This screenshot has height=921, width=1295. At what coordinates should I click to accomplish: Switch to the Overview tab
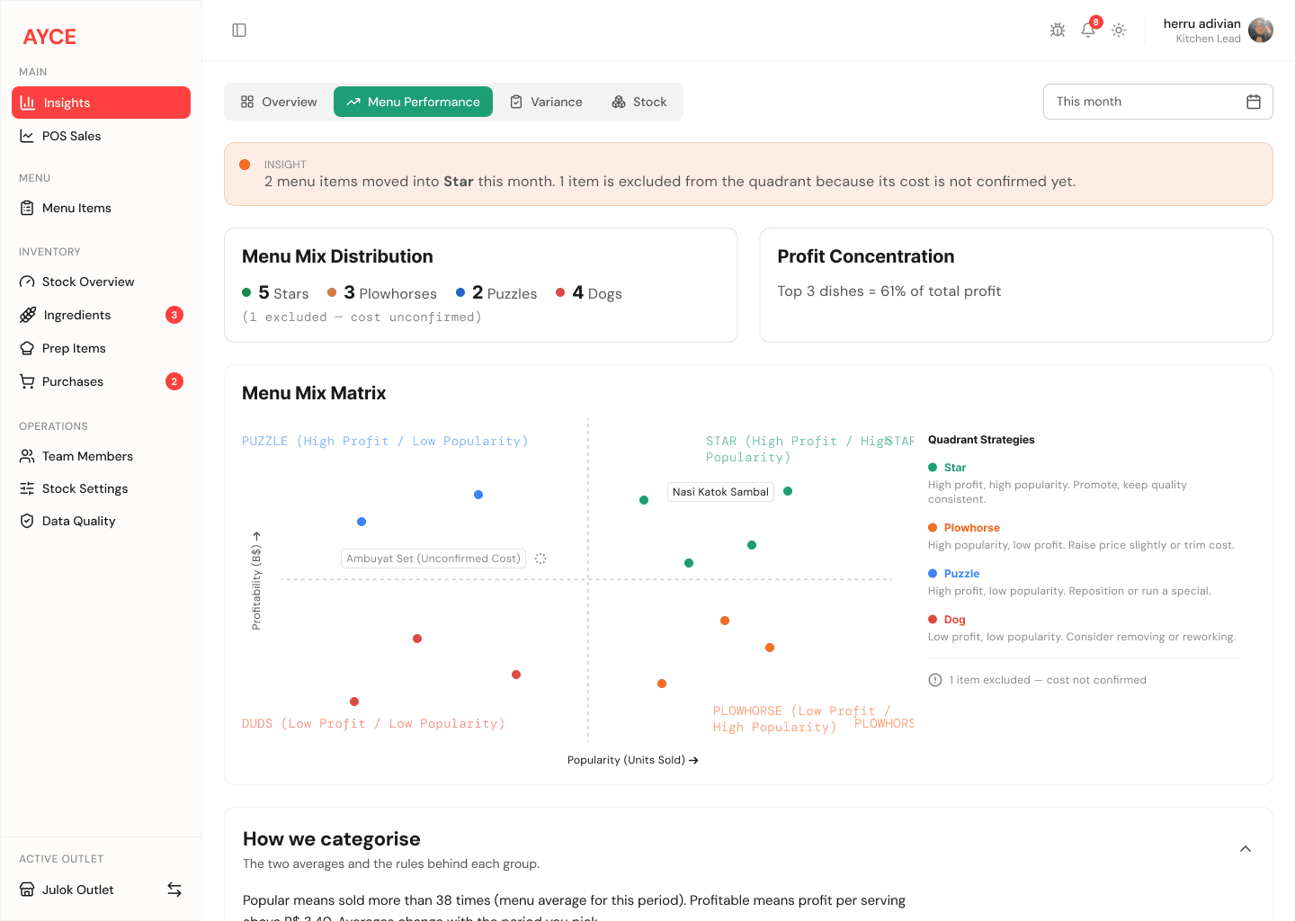pos(279,102)
